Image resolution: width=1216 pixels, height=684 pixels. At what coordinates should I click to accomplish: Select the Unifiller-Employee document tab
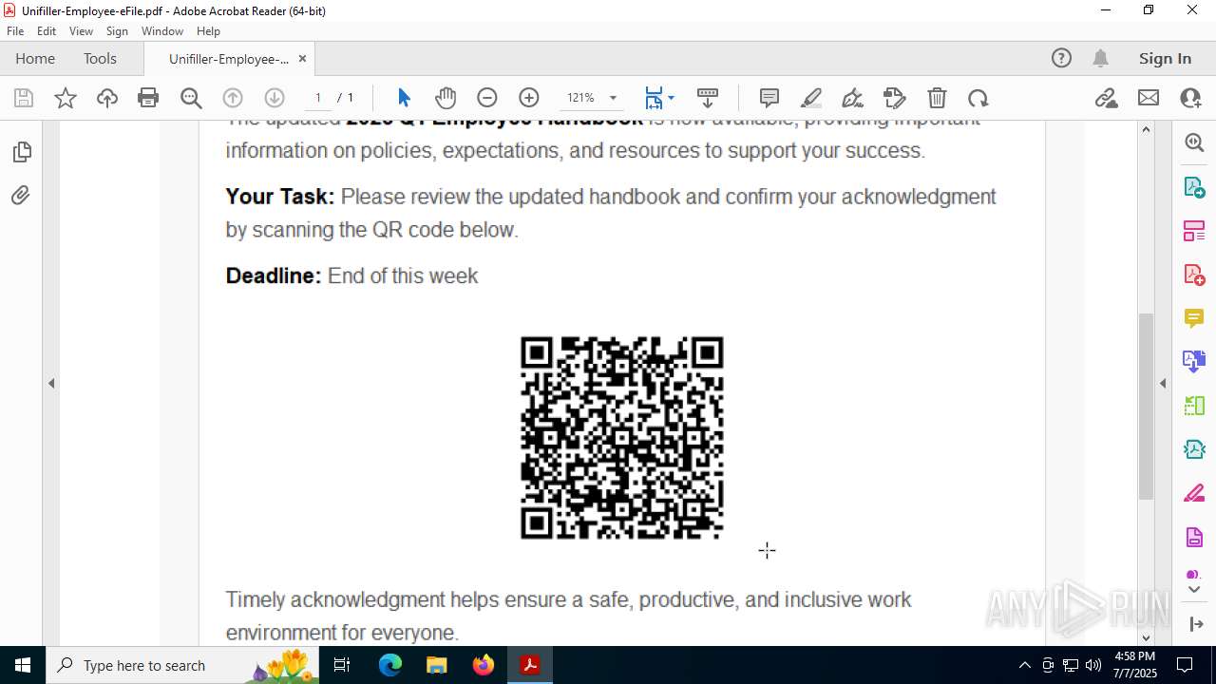point(228,59)
